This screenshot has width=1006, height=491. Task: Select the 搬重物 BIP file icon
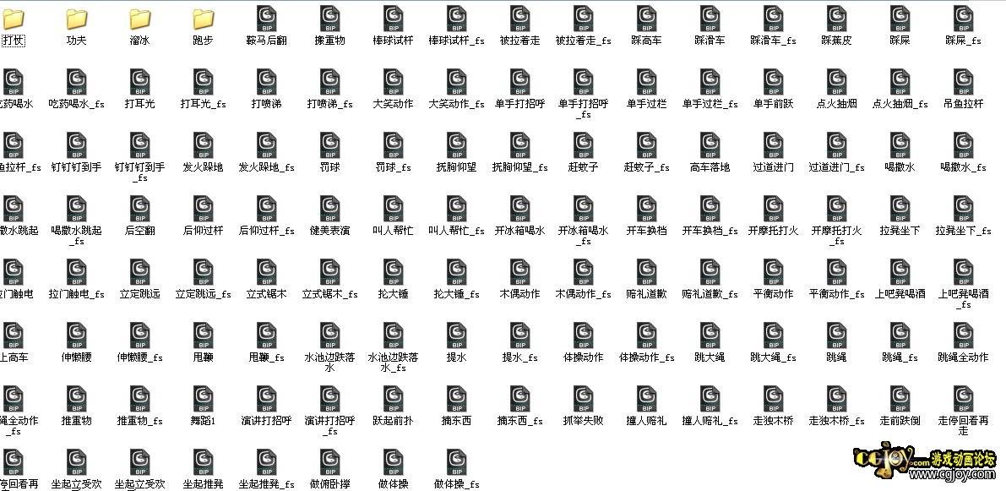pos(329,19)
